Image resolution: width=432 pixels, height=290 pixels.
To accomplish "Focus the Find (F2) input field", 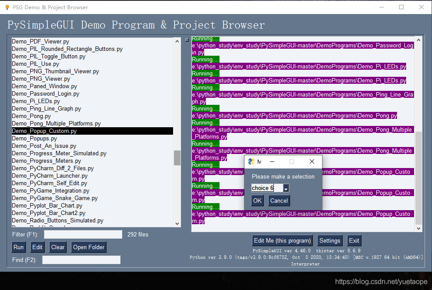I will click(x=81, y=260).
